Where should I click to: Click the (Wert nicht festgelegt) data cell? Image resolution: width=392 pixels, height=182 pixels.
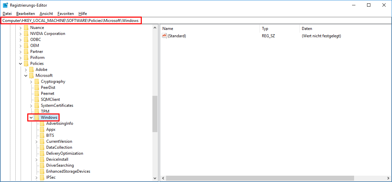(x=321, y=36)
